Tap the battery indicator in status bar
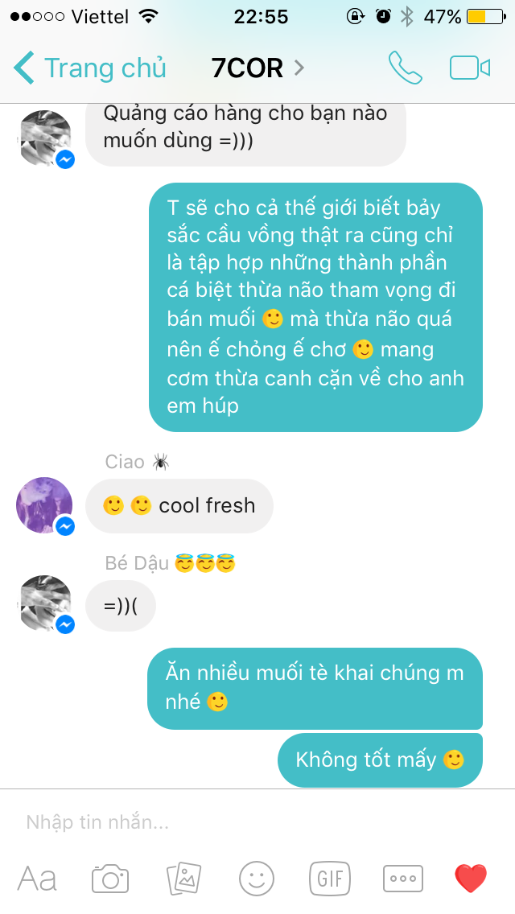 coord(486,16)
